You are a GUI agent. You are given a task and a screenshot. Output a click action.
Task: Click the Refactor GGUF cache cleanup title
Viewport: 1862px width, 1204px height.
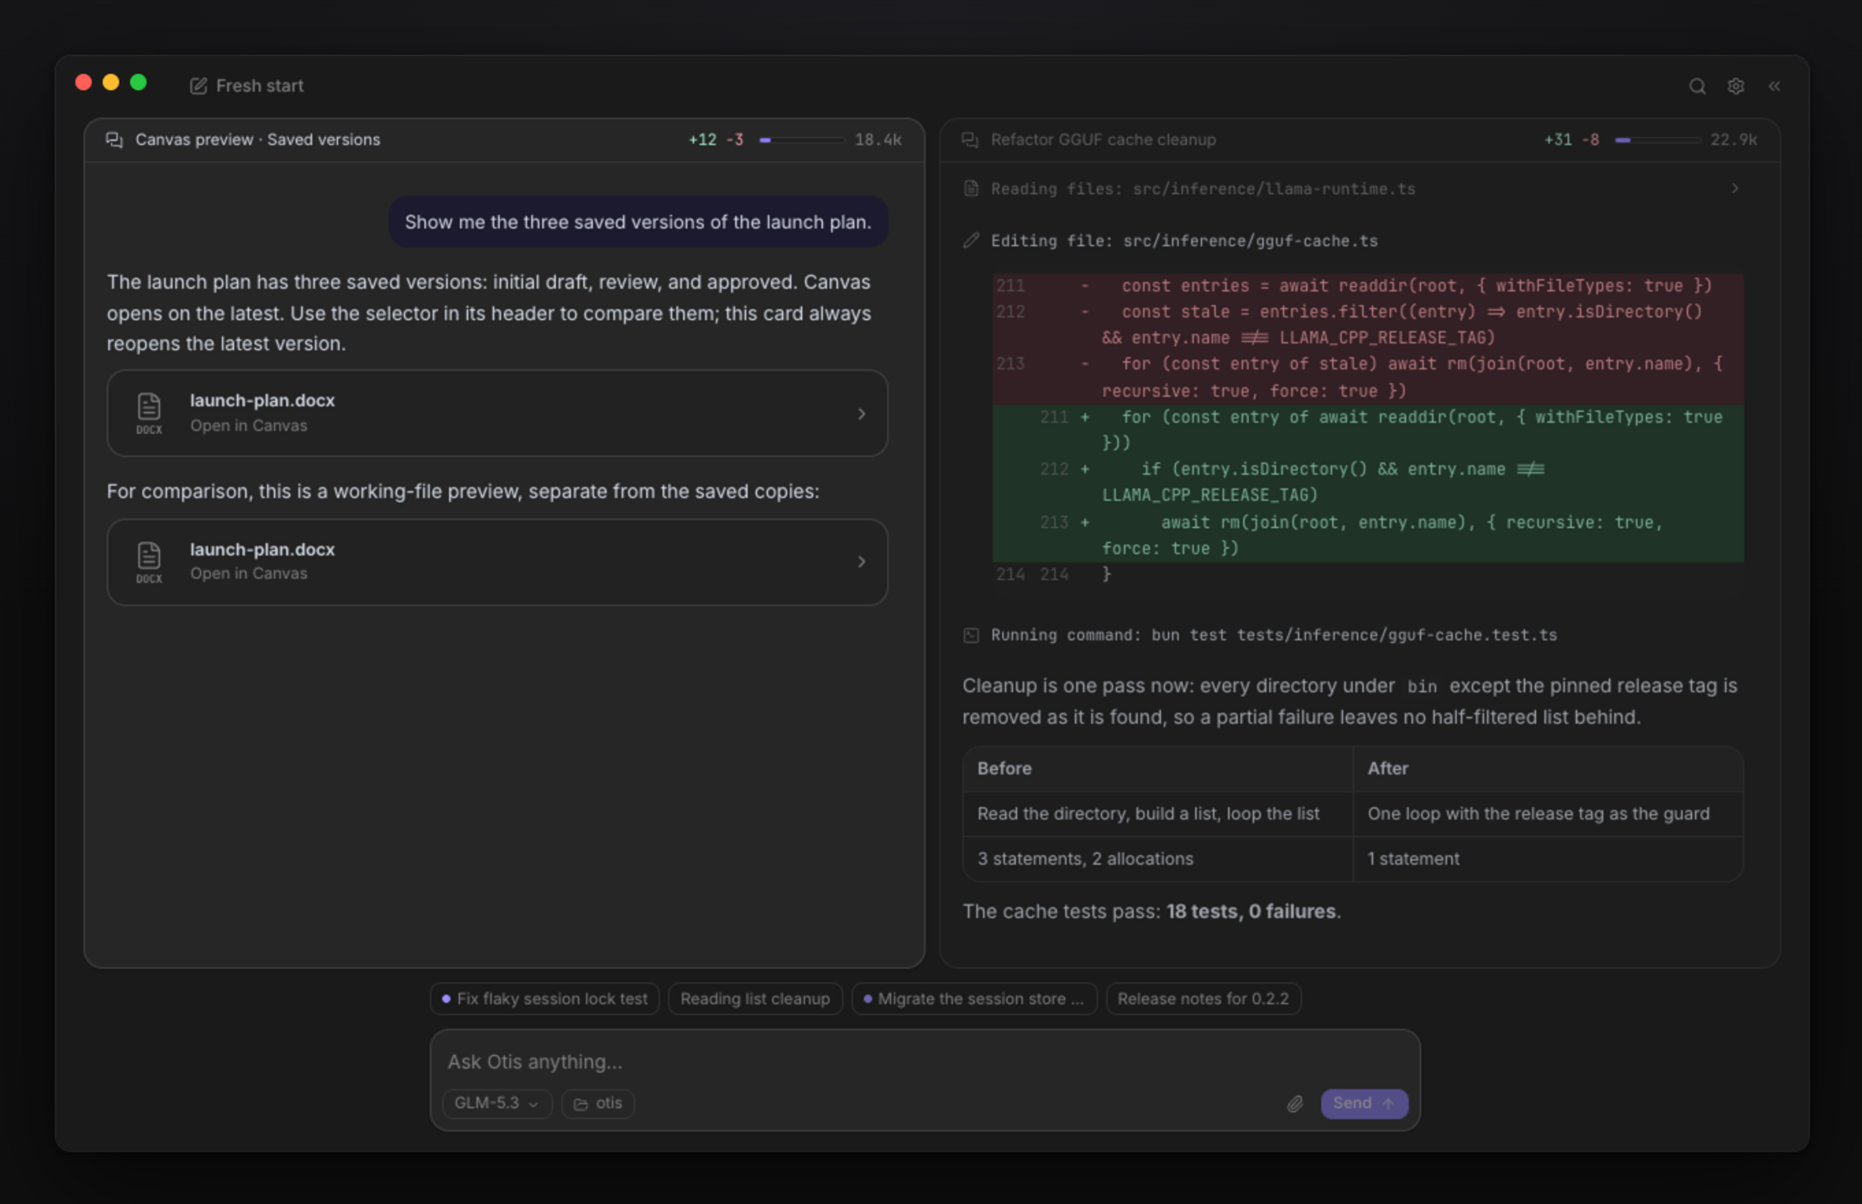(x=1103, y=140)
